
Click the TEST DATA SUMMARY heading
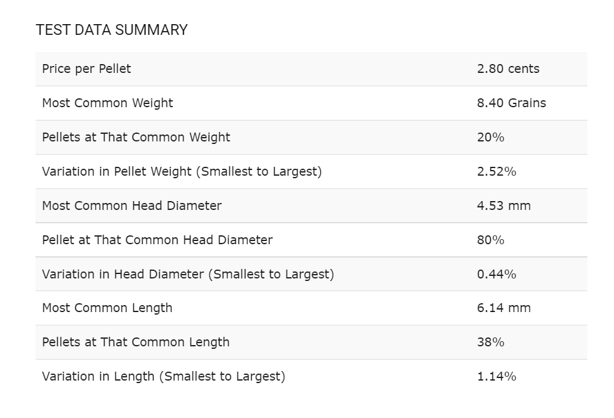112,30
